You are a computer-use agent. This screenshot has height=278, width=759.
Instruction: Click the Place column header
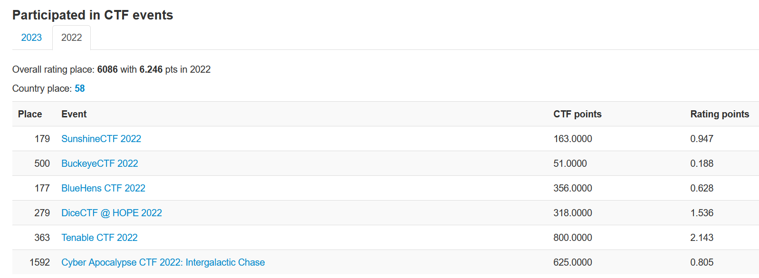pyautogui.click(x=30, y=114)
